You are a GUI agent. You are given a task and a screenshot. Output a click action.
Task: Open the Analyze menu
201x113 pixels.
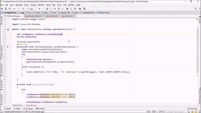tap(33, 5)
